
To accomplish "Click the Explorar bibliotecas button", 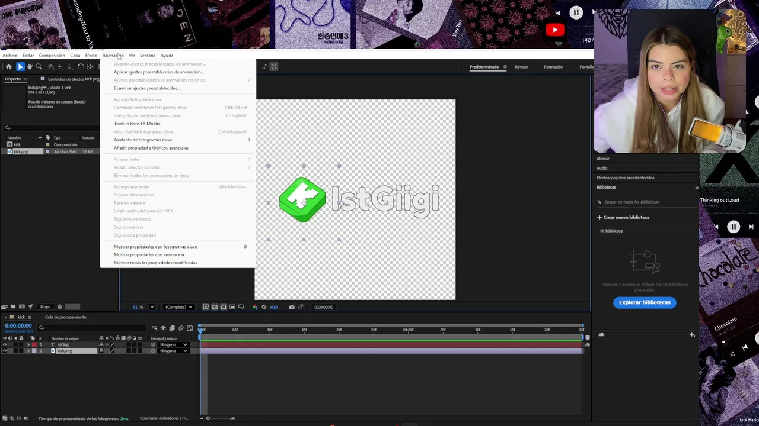I will coord(645,302).
